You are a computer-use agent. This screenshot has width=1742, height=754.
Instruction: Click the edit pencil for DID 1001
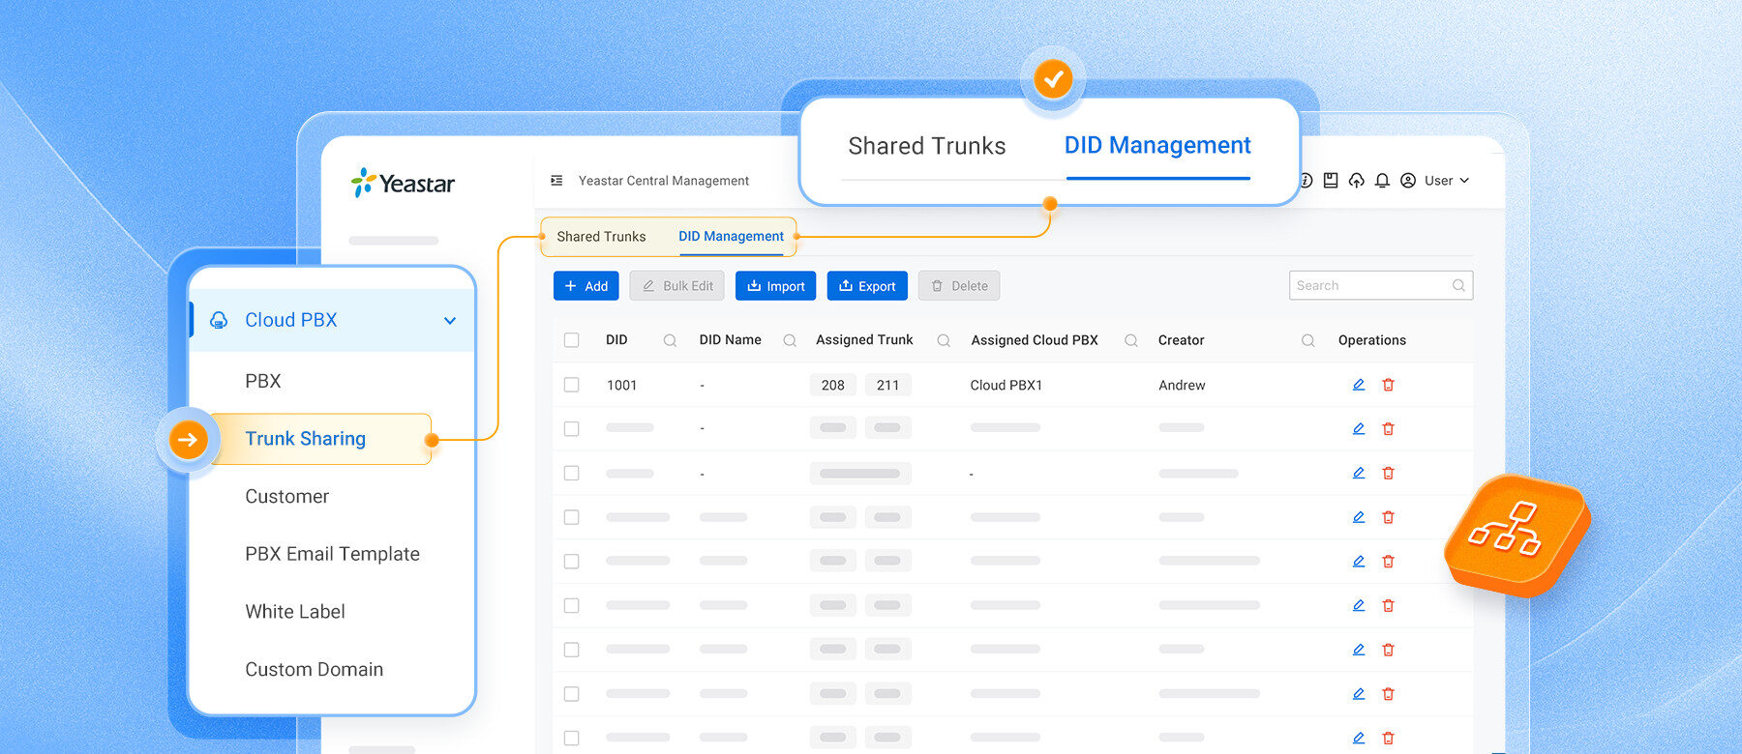[1359, 385]
